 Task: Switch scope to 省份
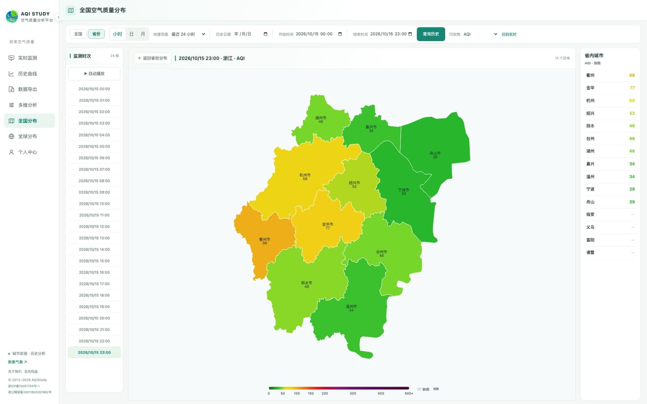[96, 34]
